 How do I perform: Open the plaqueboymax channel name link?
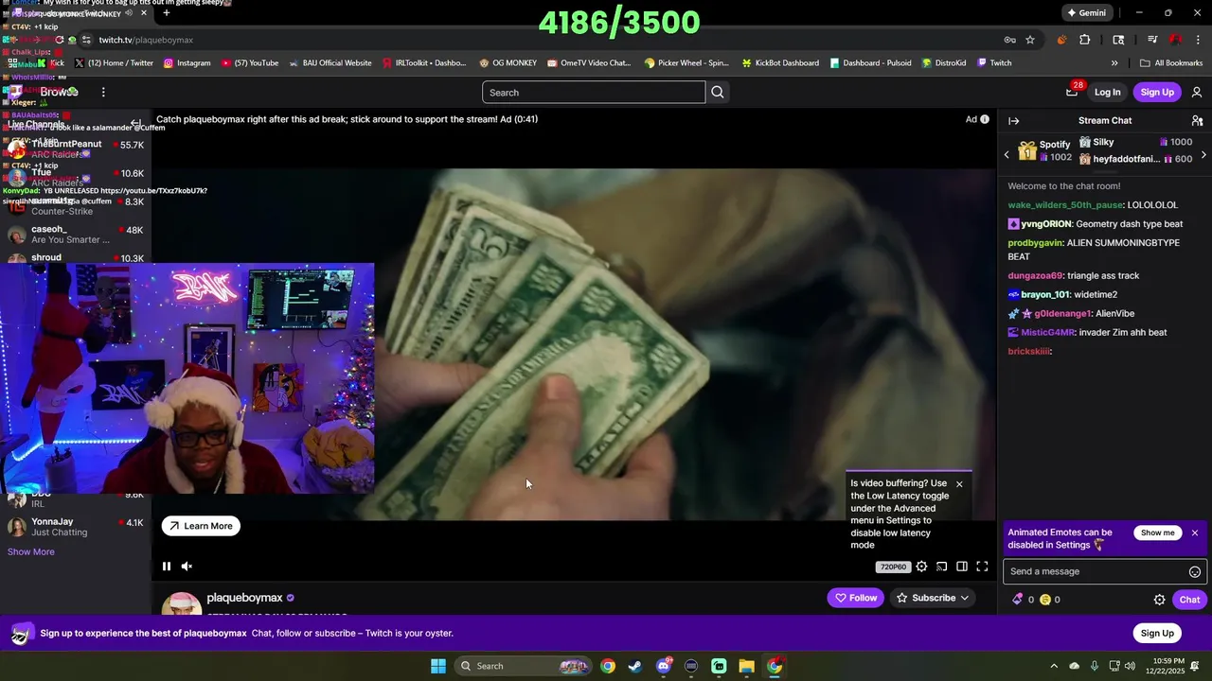244,598
